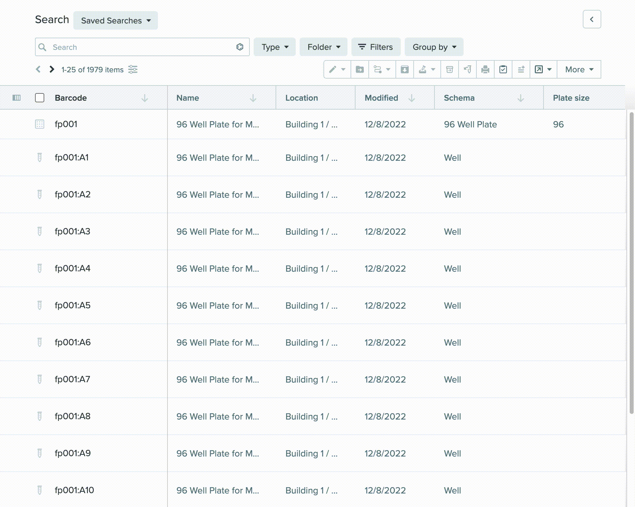Expand the export icon dropdown arrow

[x=549, y=69]
